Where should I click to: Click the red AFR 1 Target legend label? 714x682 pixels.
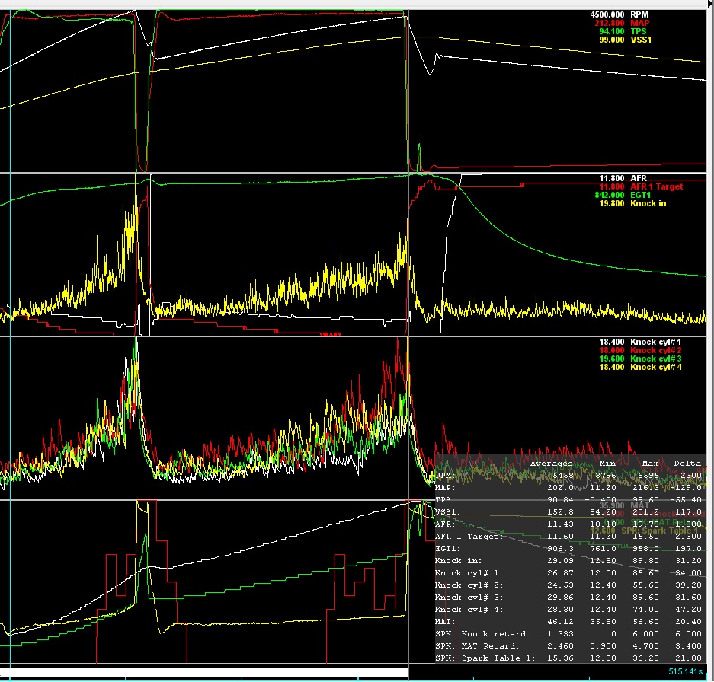(656, 186)
